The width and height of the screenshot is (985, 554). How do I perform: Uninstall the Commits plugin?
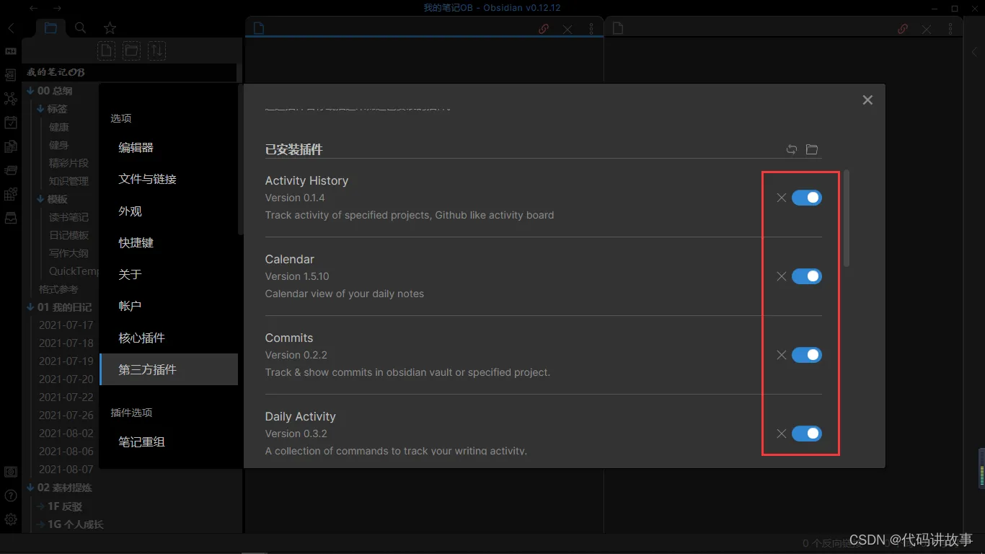tap(781, 355)
